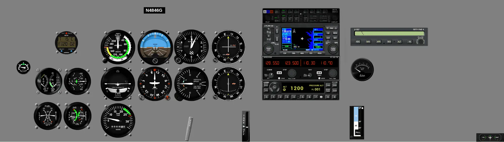The height and width of the screenshot is (142, 504).
Task: Toggle MKR mute on the audio panel
Action: [277, 11]
